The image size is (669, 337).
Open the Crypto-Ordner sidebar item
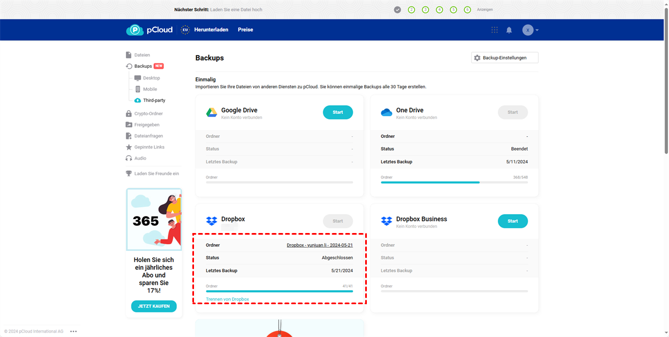tap(148, 114)
